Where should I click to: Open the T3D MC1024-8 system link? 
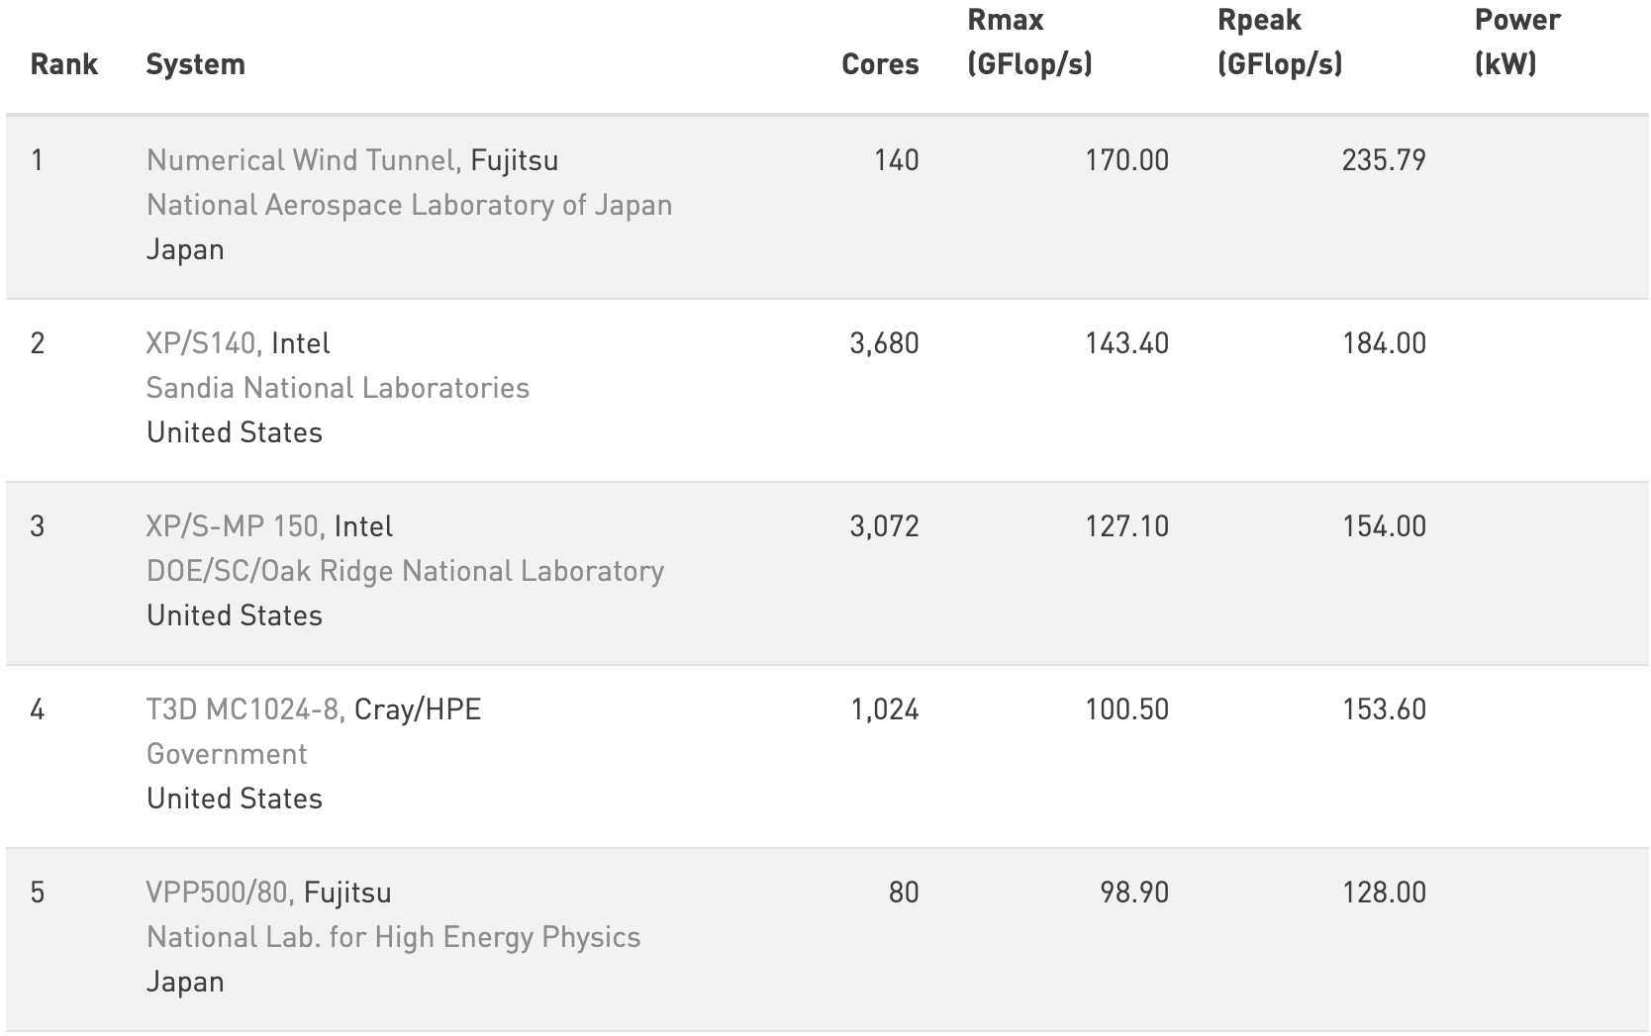tap(243, 709)
